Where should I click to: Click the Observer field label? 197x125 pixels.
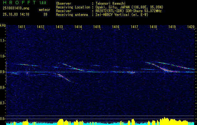(x=64, y=3)
